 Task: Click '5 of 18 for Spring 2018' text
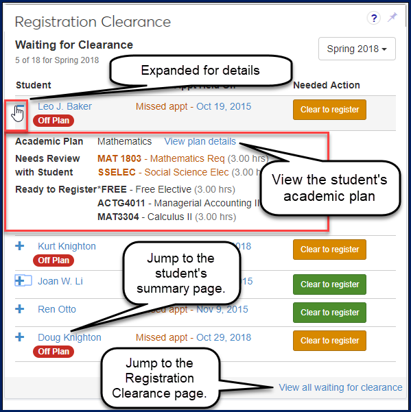[57, 60]
